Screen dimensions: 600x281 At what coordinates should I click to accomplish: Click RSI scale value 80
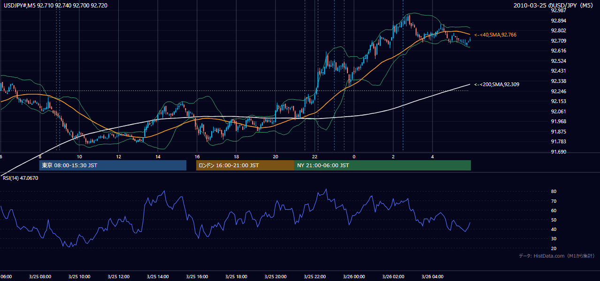(554, 192)
